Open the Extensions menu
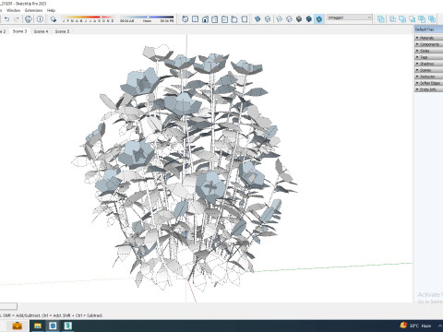The height and width of the screenshot is (332, 443). pos(33,10)
